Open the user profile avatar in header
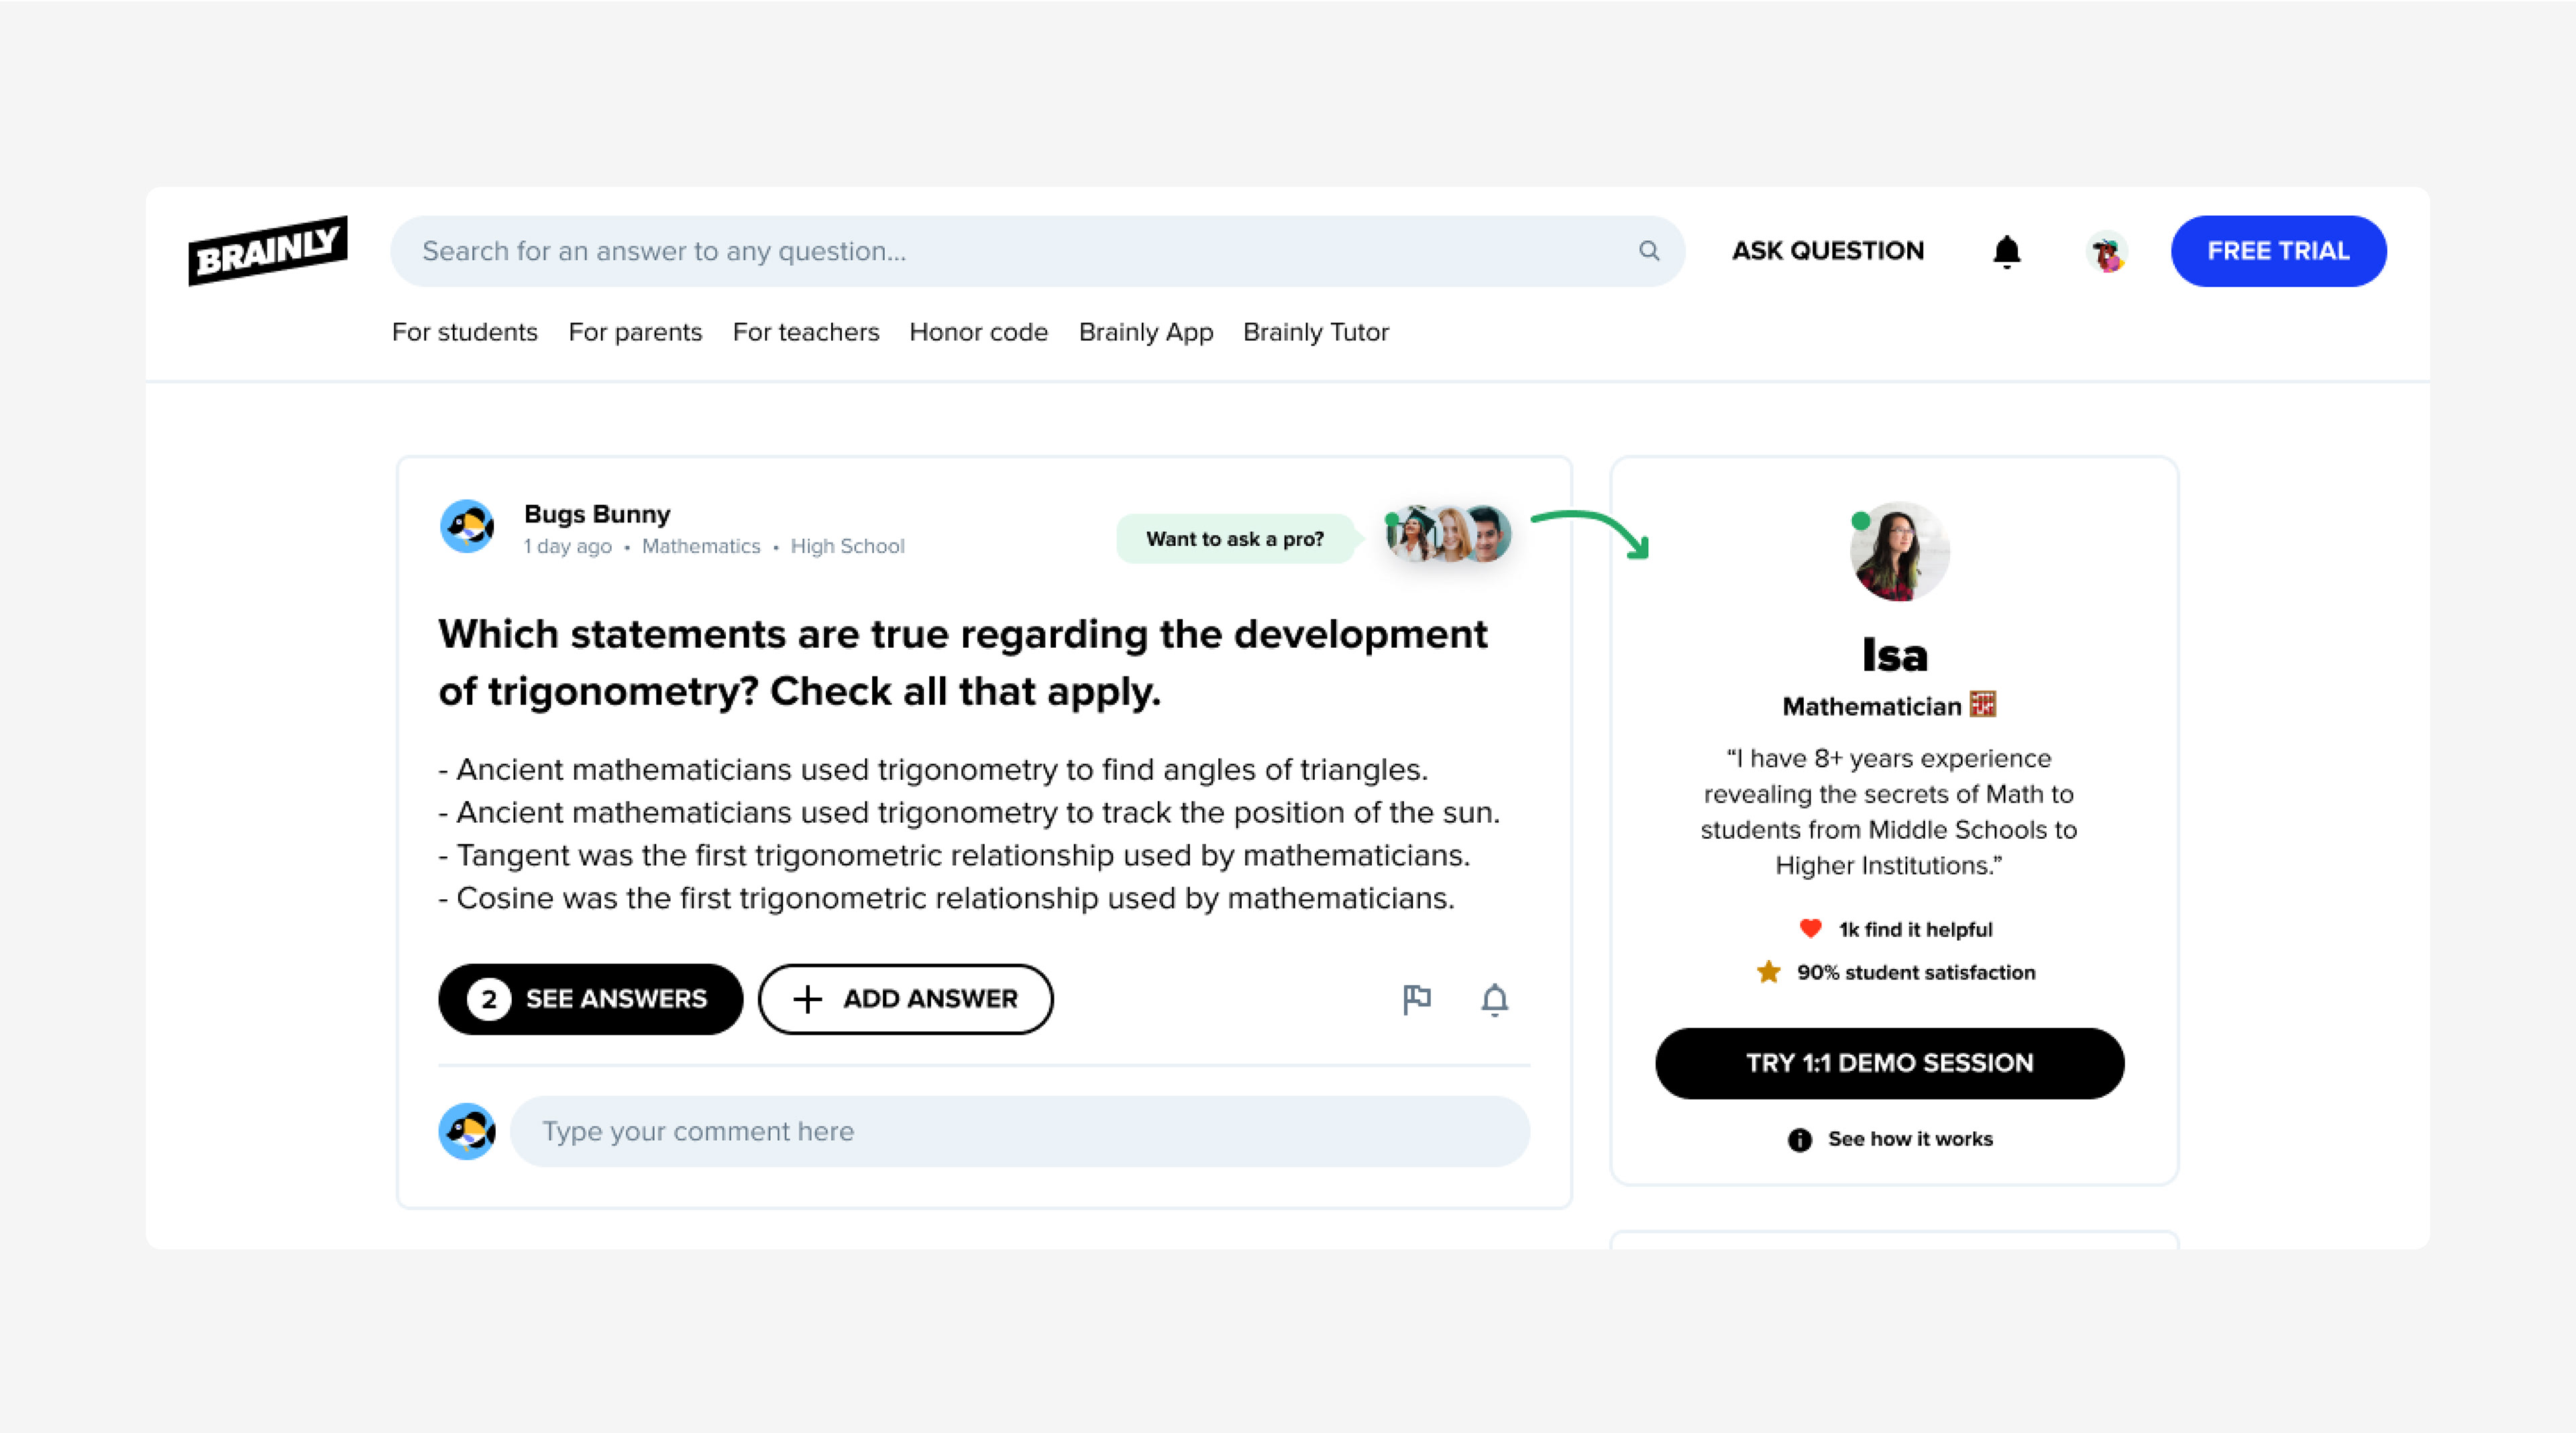 point(2107,252)
